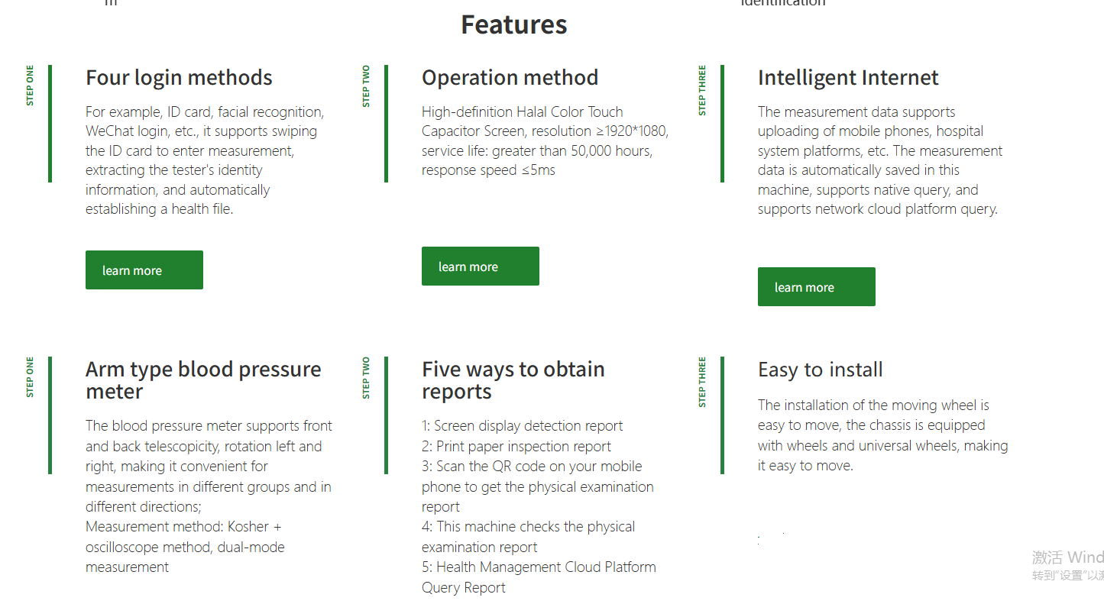1104x604 pixels.
Task: Click STEP THREE label beside Intelligent Internet
Action: pos(702,90)
